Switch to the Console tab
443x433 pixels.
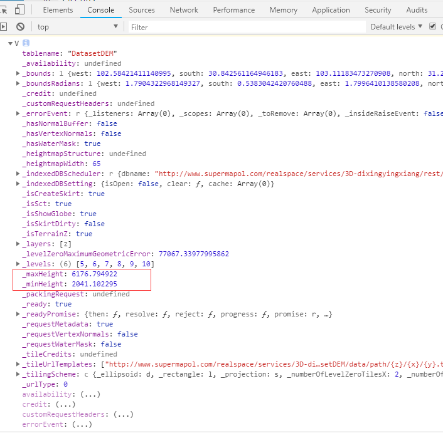101,10
